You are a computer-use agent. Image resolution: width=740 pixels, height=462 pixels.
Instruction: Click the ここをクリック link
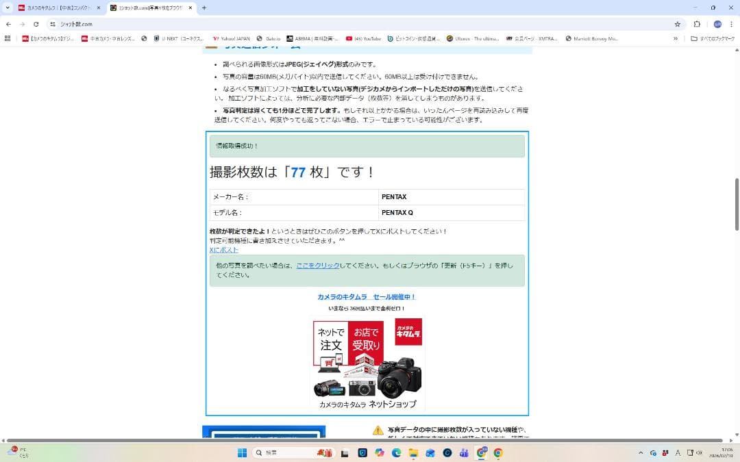click(317, 266)
